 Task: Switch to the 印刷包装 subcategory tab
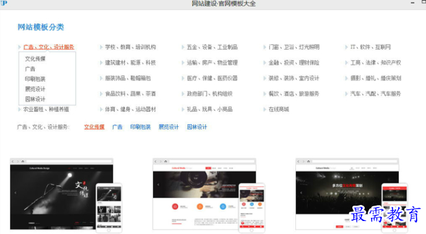click(141, 127)
